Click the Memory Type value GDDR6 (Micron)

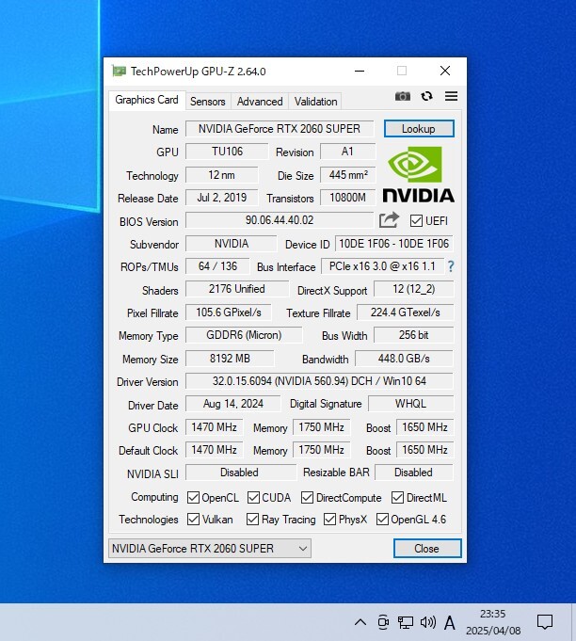(x=244, y=335)
